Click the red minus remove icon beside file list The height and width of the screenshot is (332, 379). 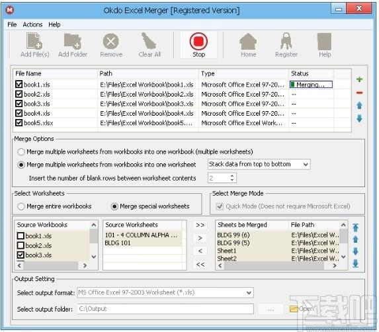click(x=359, y=93)
